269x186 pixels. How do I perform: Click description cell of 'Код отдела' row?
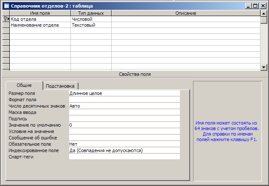[x=186, y=19]
